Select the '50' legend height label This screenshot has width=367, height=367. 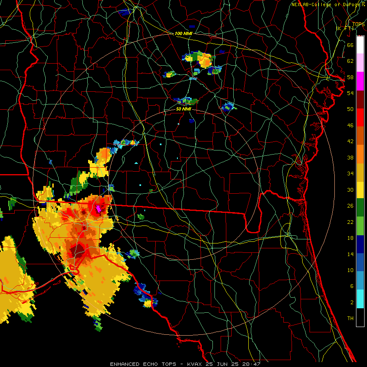[x=350, y=109]
